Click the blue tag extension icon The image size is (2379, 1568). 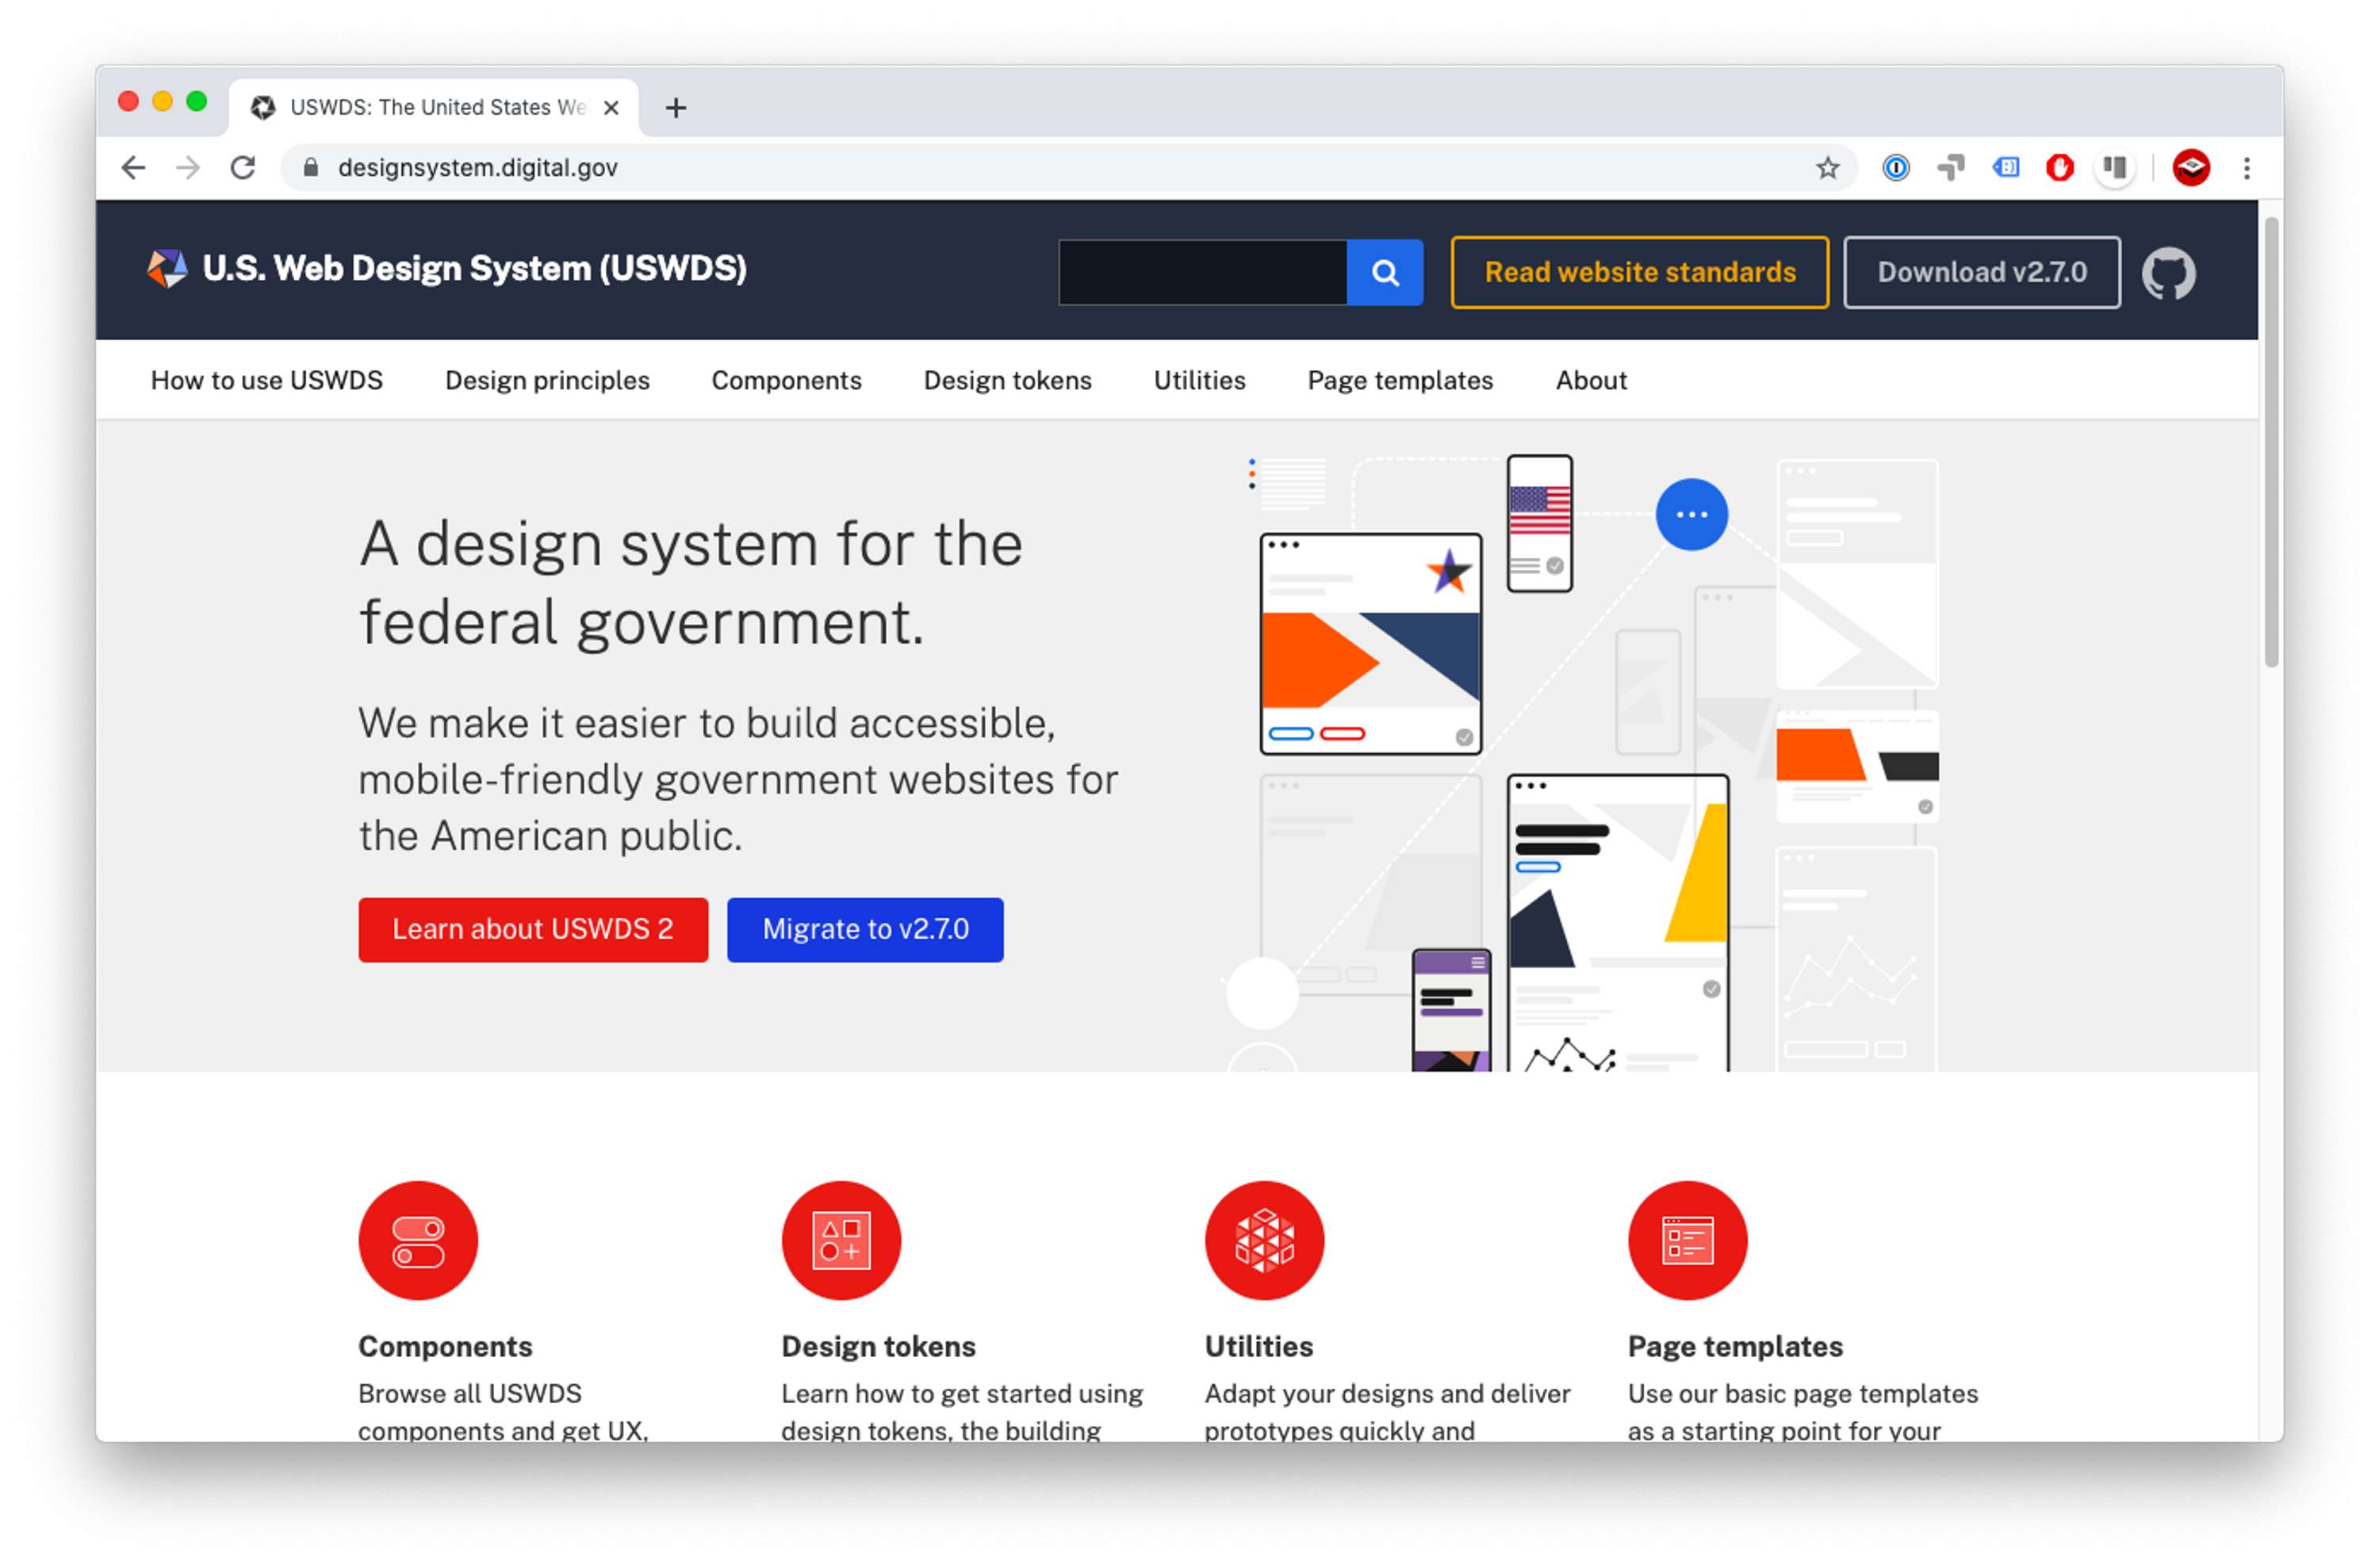tap(2005, 168)
